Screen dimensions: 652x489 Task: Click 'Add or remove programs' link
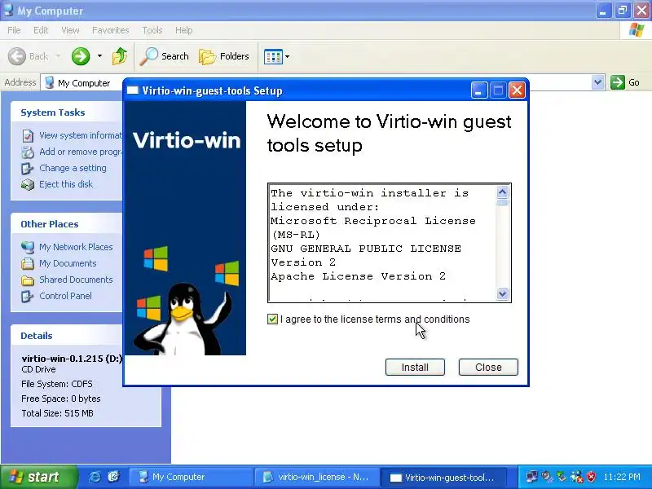point(81,152)
